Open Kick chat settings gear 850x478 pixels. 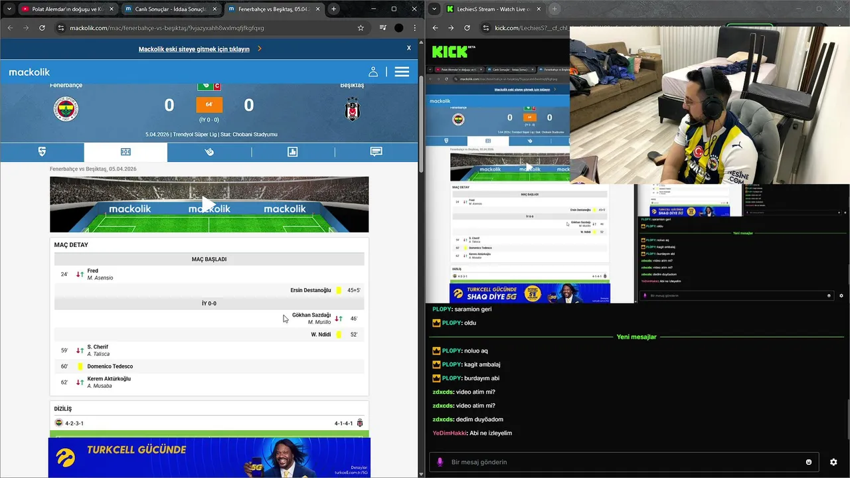[833, 462]
